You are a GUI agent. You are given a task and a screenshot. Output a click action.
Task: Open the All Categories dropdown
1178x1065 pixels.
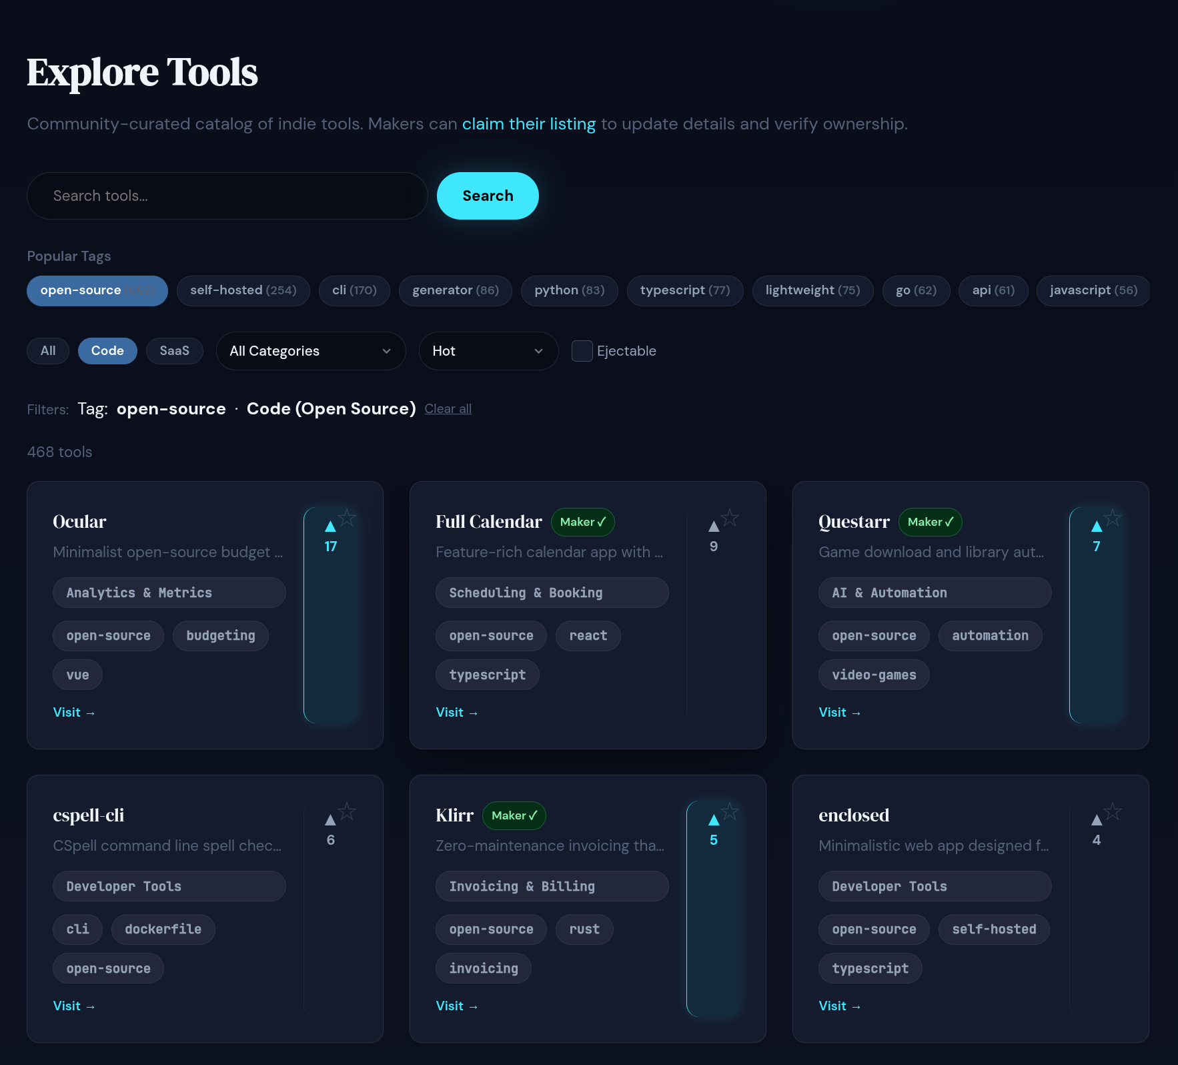[x=311, y=351]
